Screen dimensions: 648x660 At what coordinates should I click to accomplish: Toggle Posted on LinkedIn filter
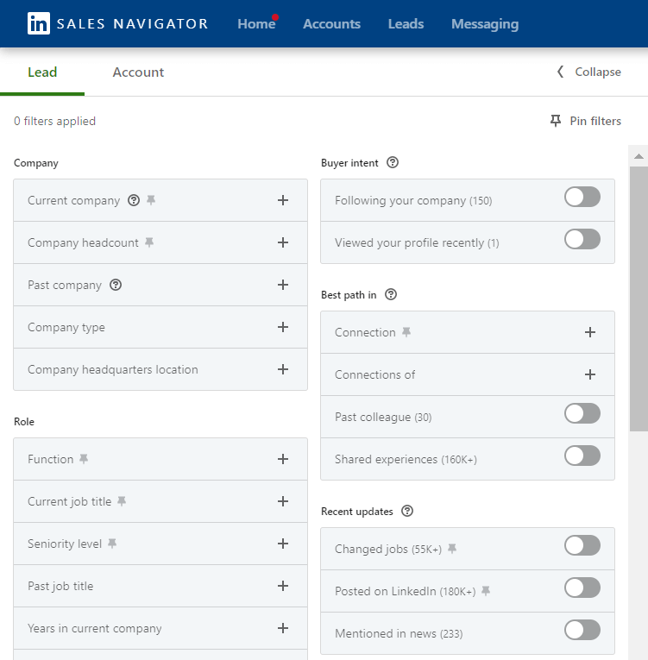click(x=582, y=588)
